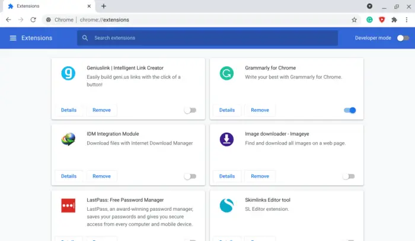Click the Imageye image downloader icon

pyautogui.click(x=226, y=139)
